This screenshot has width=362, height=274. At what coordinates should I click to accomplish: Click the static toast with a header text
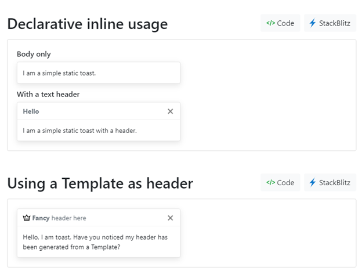tap(79, 131)
